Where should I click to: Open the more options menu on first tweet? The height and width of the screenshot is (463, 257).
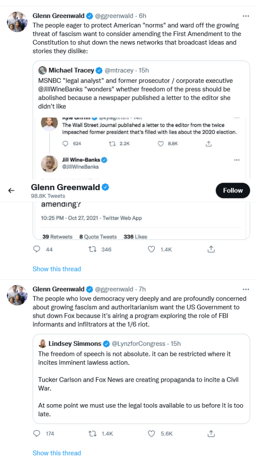pos(246,16)
